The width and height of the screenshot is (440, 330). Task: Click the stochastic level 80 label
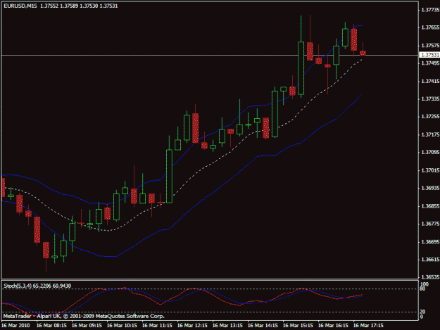click(x=422, y=288)
